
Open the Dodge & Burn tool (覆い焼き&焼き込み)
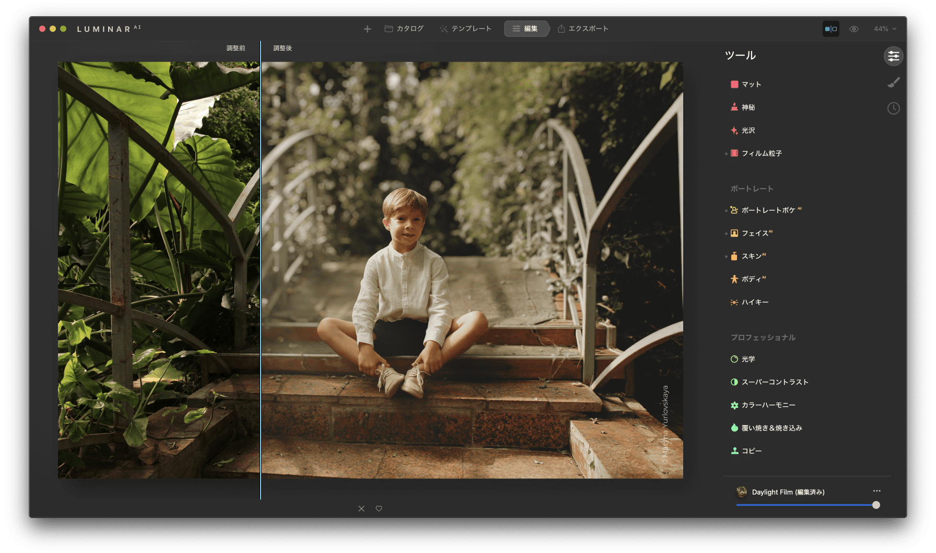(x=771, y=428)
